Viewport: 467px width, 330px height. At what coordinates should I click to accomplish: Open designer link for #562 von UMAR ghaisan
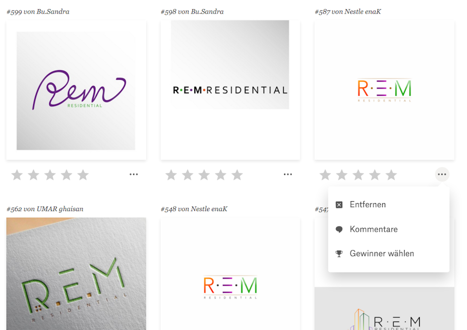(x=60, y=209)
